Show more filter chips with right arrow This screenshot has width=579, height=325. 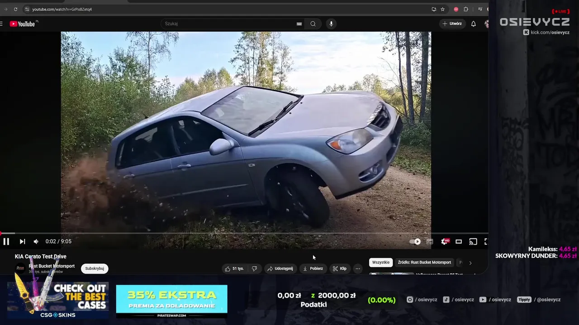tap(470, 263)
